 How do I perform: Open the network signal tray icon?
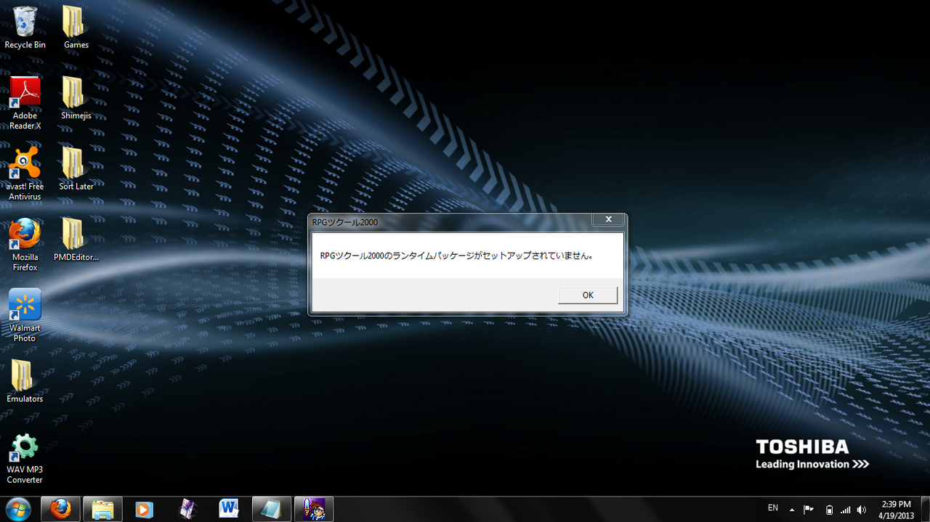pyautogui.click(x=846, y=510)
